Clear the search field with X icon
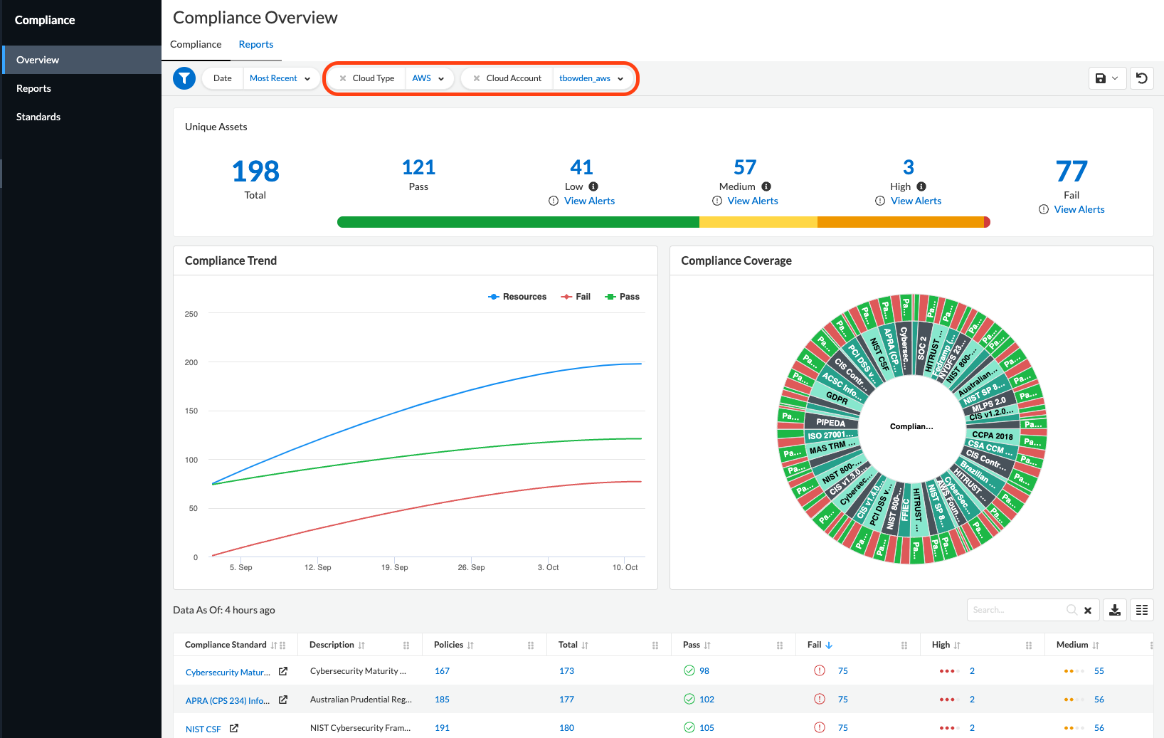 pyautogui.click(x=1088, y=611)
